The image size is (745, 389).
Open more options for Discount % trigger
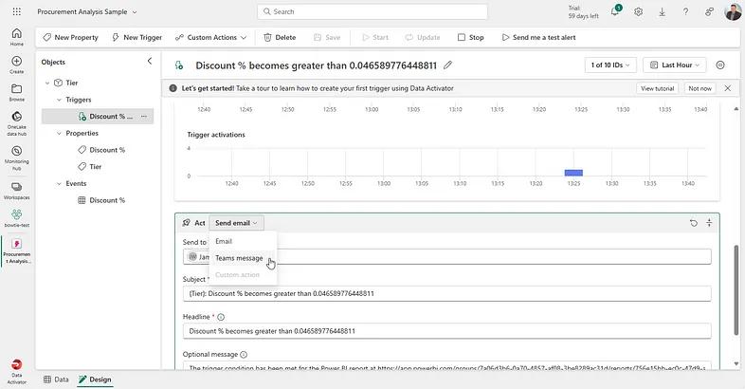coord(144,116)
